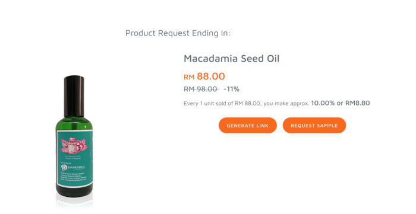Click the address text on the bottle label
416x214 pixels.
pyautogui.click(x=73, y=177)
